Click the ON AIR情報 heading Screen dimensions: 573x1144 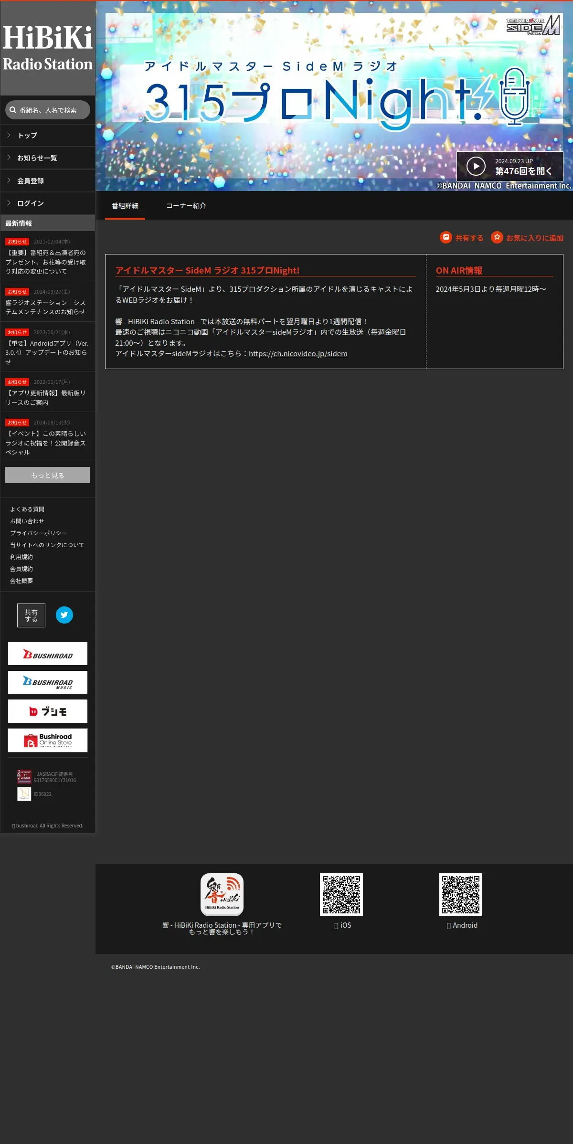pyautogui.click(x=459, y=271)
